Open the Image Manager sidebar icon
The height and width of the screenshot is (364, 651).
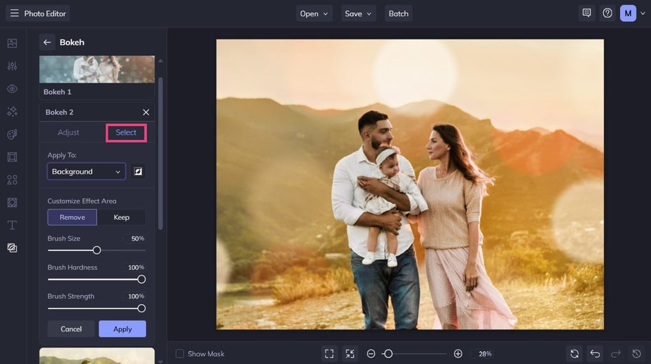tap(12, 43)
